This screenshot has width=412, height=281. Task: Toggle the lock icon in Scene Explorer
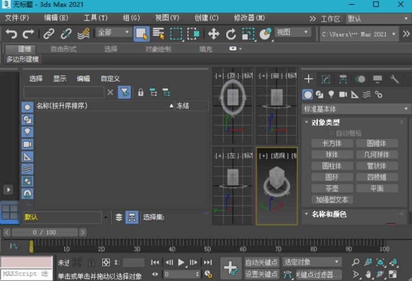point(141,93)
